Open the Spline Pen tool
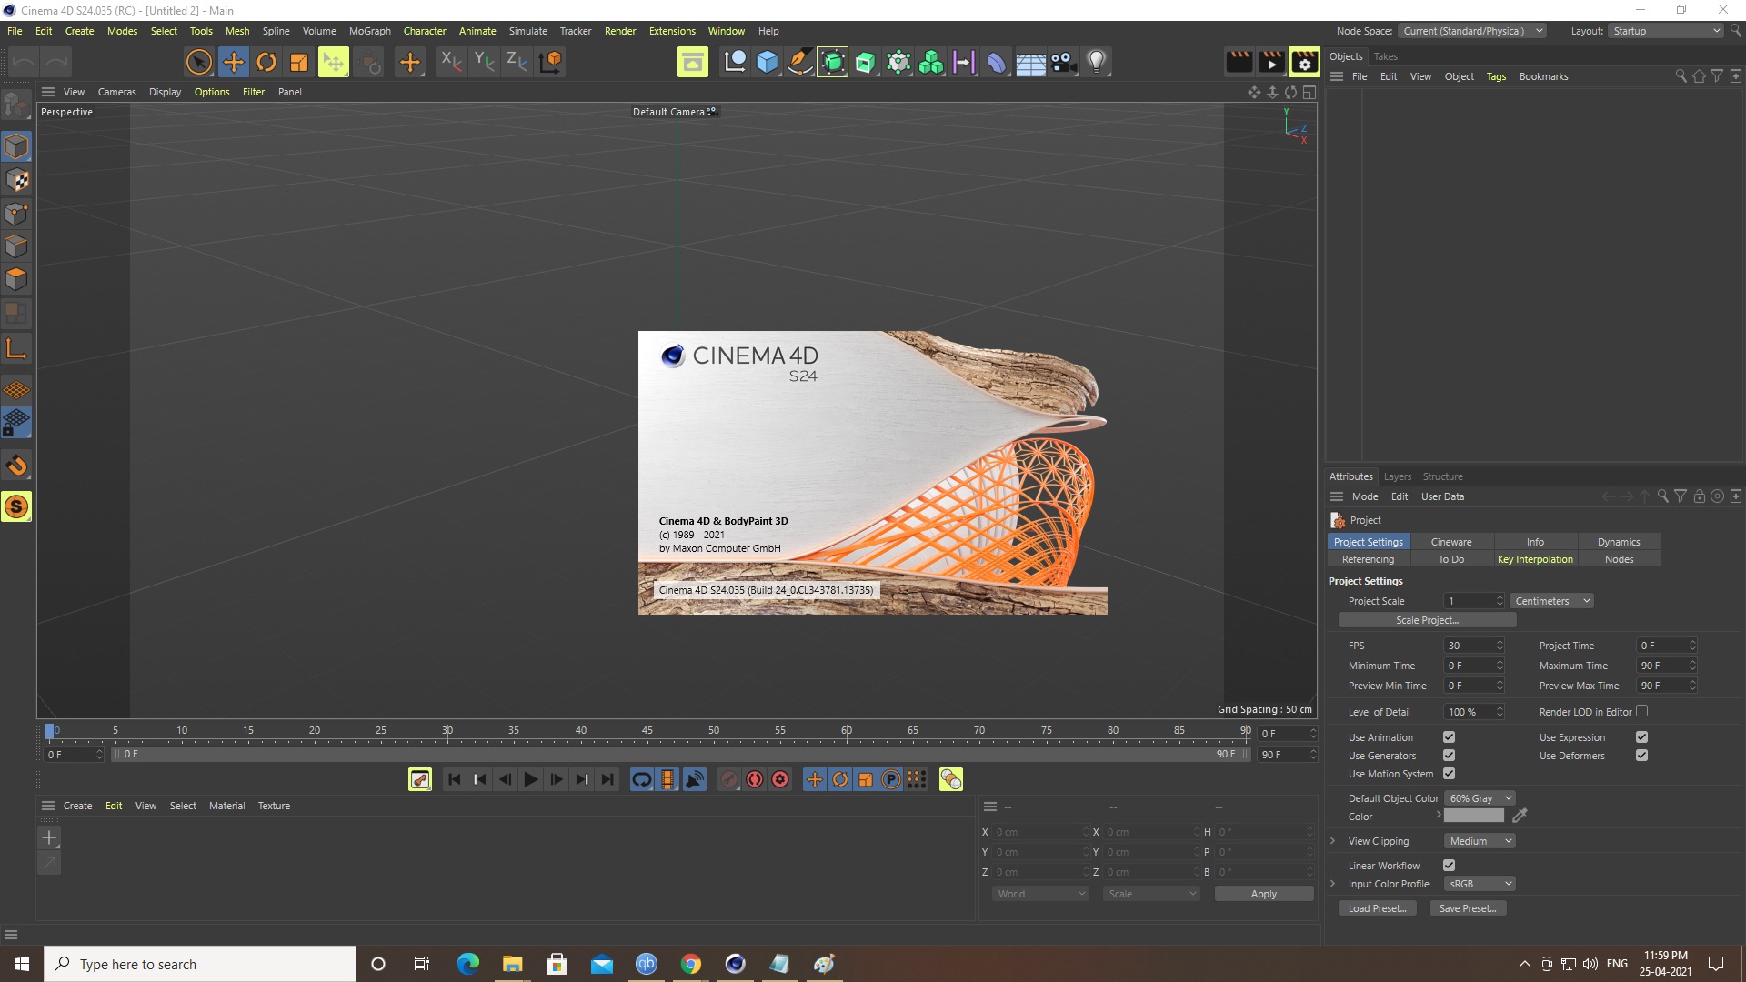The image size is (1746, 982). pos(800,62)
